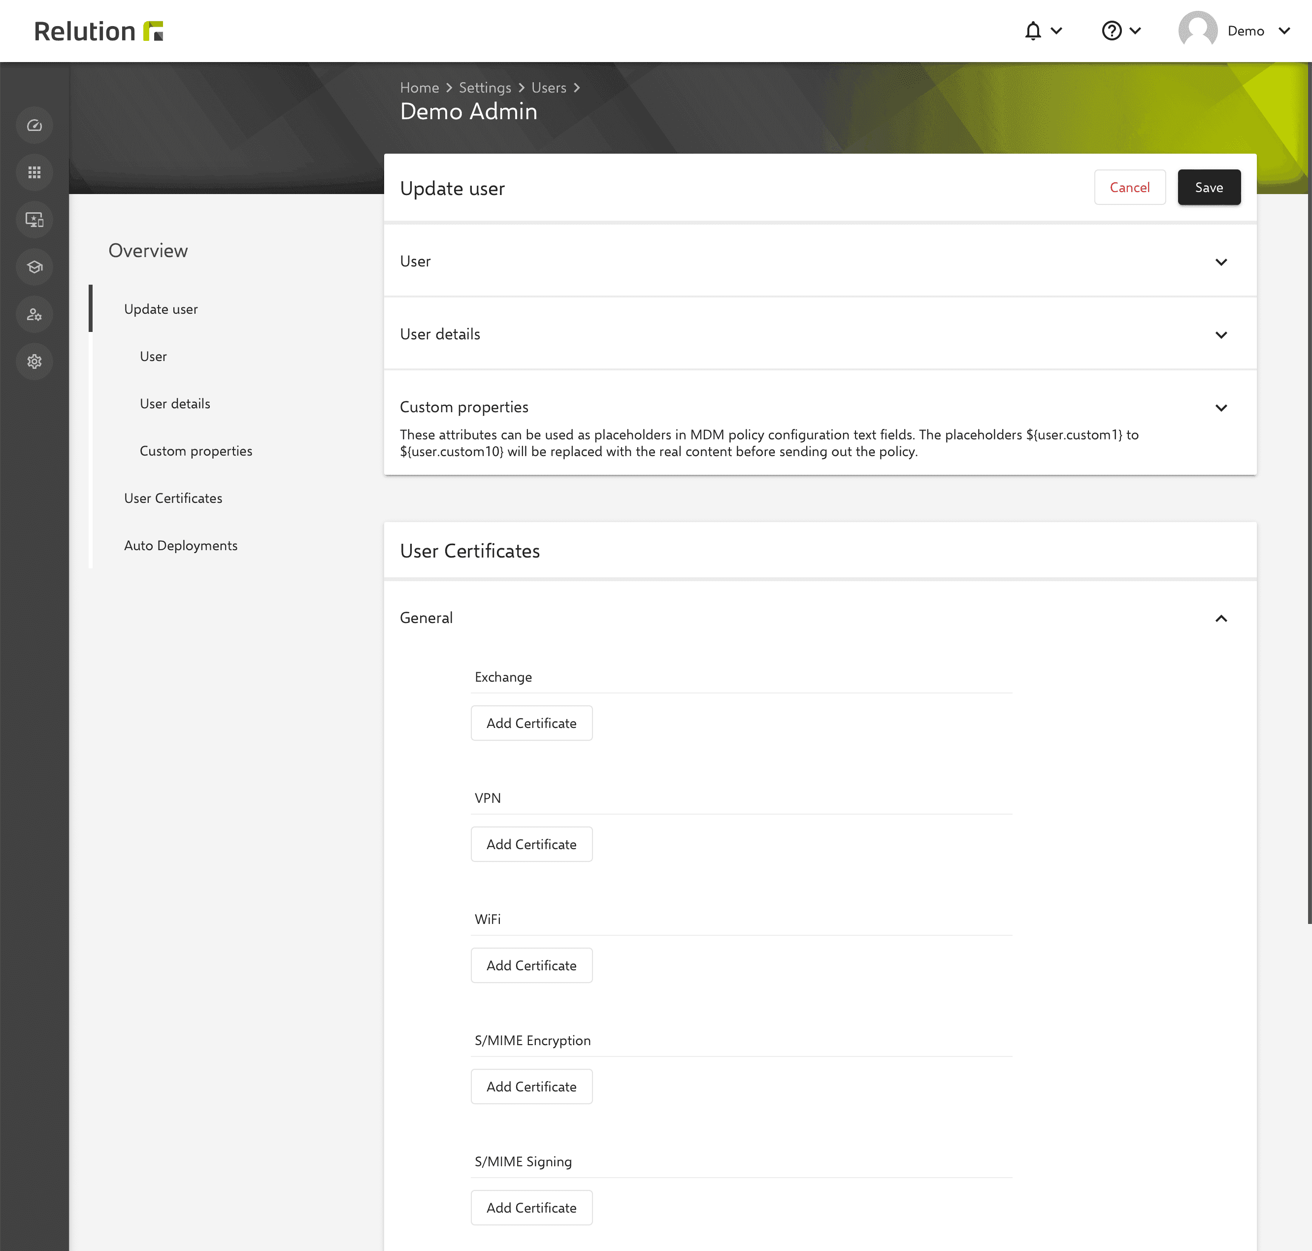Viewport: 1312px width, 1251px height.
Task: Click the Save button
Action: (x=1209, y=187)
